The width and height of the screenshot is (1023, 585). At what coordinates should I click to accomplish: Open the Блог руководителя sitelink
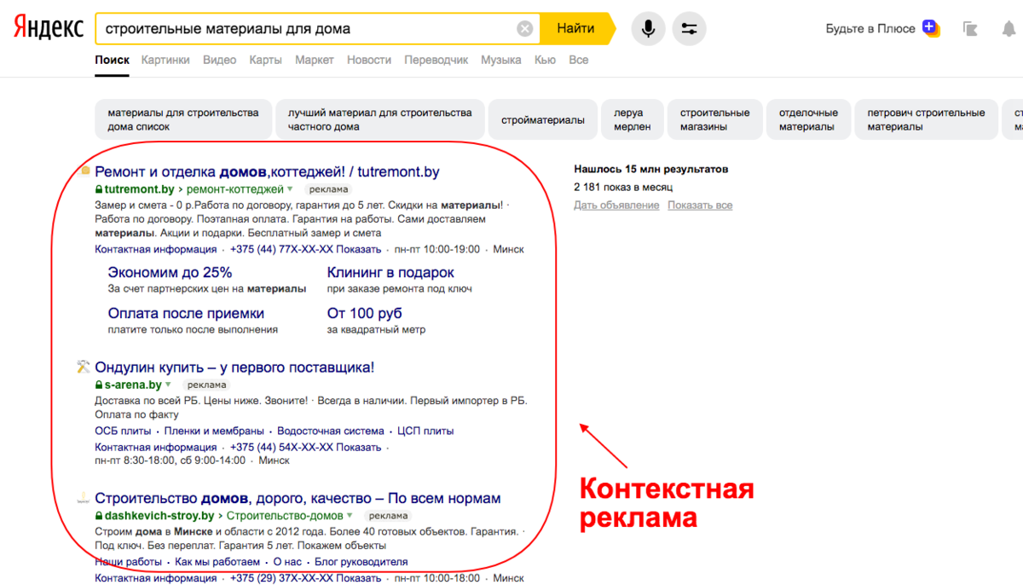point(361,562)
